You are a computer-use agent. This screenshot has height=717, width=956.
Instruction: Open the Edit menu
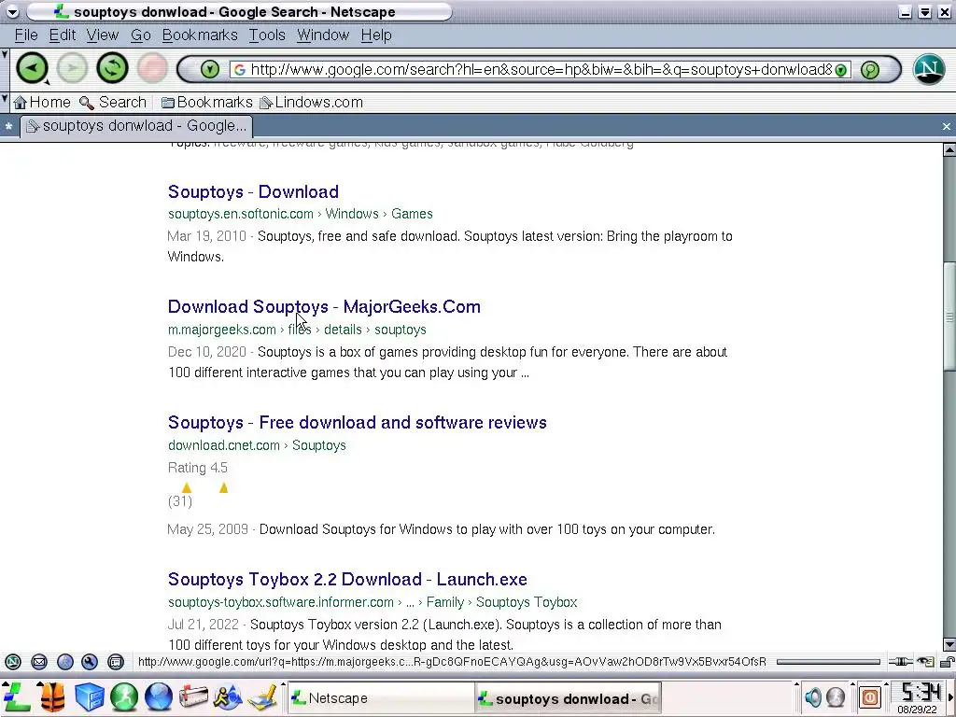tap(63, 35)
